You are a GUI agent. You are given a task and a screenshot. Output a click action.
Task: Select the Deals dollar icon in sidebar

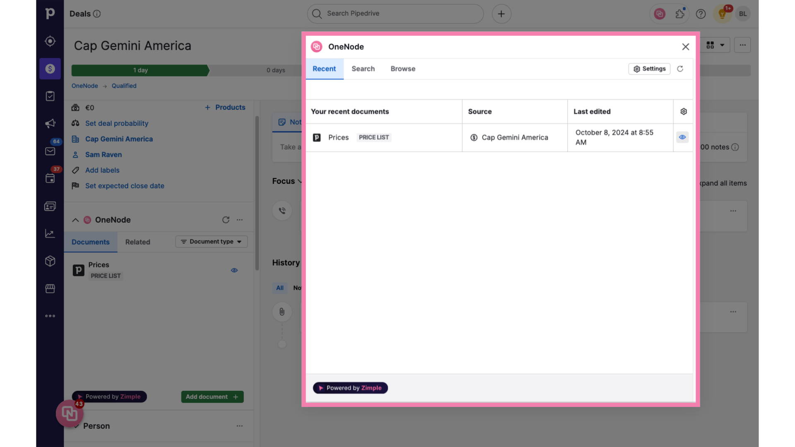[x=50, y=69]
